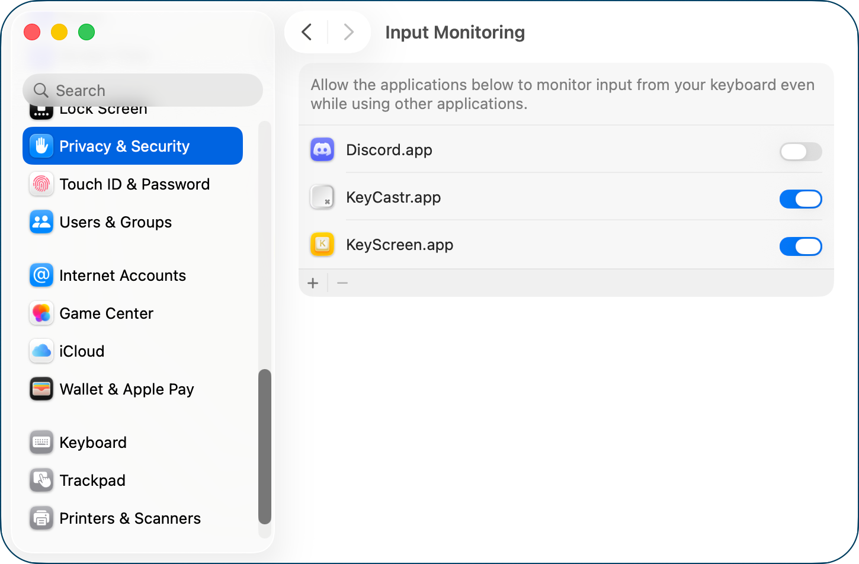Image resolution: width=859 pixels, height=564 pixels.
Task: Disable input monitoring for KeyCastr.app
Action: click(x=800, y=199)
